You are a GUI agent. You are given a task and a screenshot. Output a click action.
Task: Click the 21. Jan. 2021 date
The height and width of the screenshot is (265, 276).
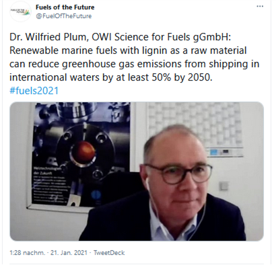click(69, 253)
